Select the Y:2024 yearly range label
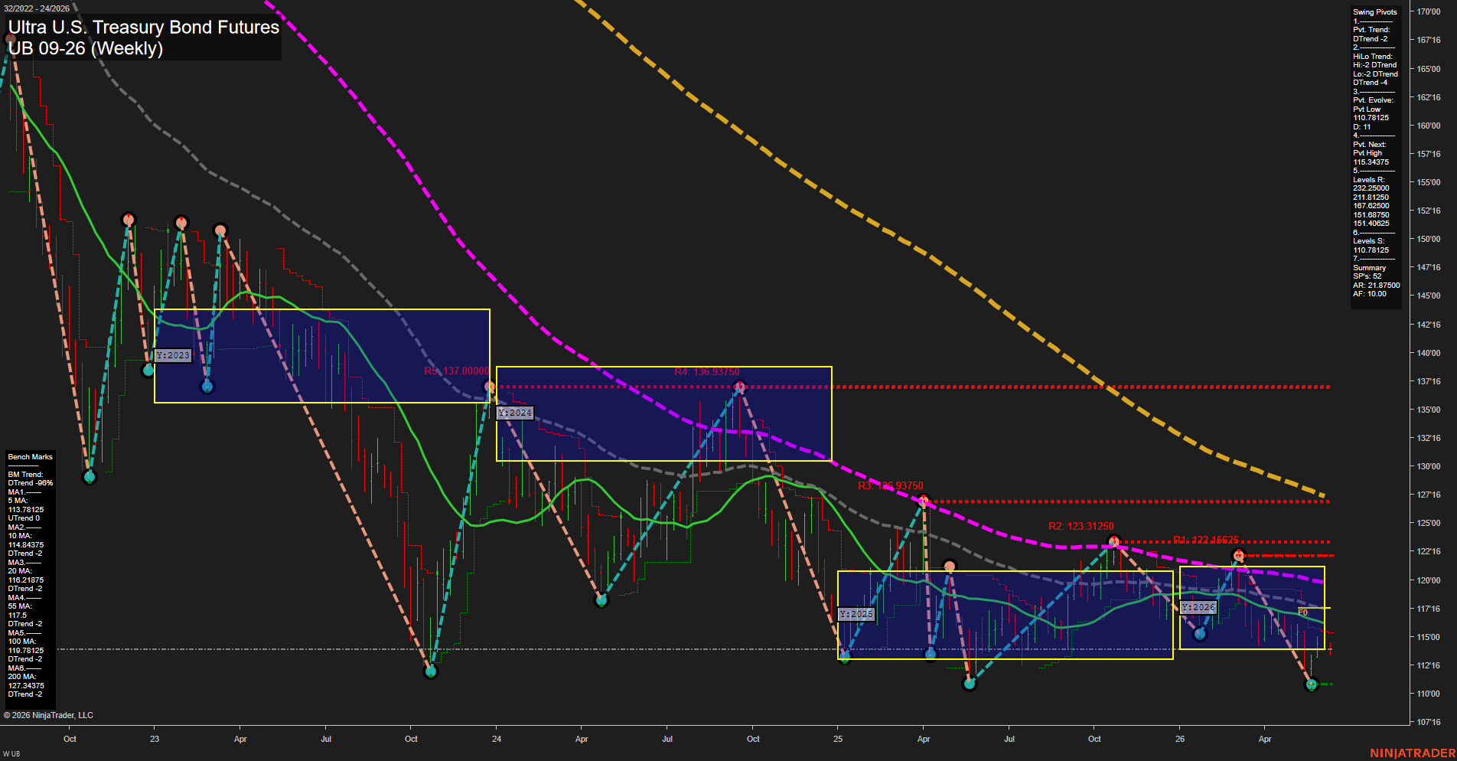The width and height of the screenshot is (1457, 761). pos(515,413)
